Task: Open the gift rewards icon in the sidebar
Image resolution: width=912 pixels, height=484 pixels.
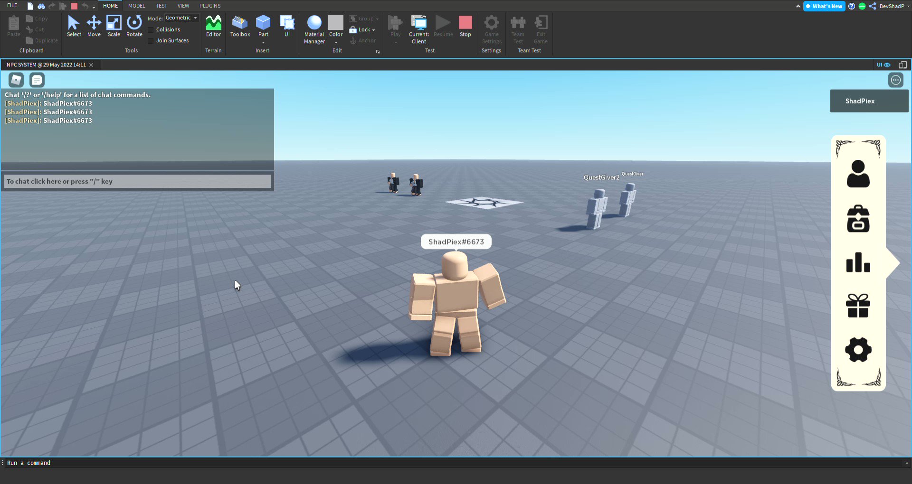Action: [858, 306]
